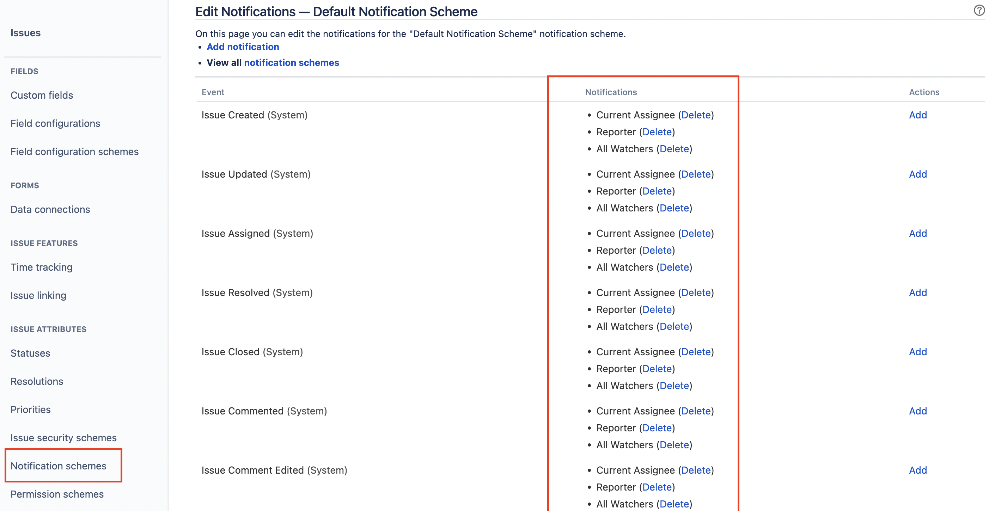Delete All Watchers from Issue Commented
This screenshot has height=511, width=1007.
tap(674, 445)
